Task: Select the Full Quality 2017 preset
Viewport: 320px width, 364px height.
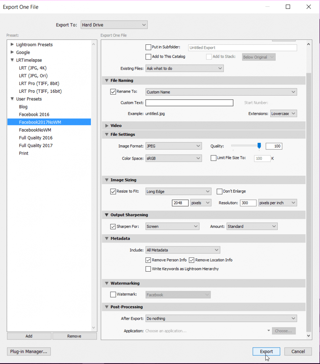Action: click(36, 145)
